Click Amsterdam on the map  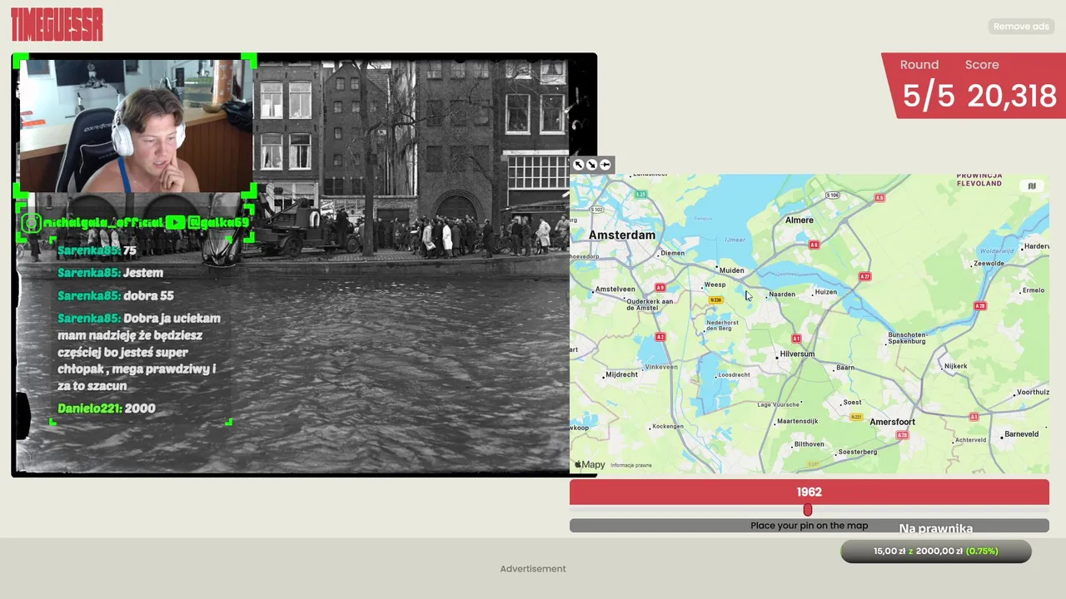click(622, 235)
